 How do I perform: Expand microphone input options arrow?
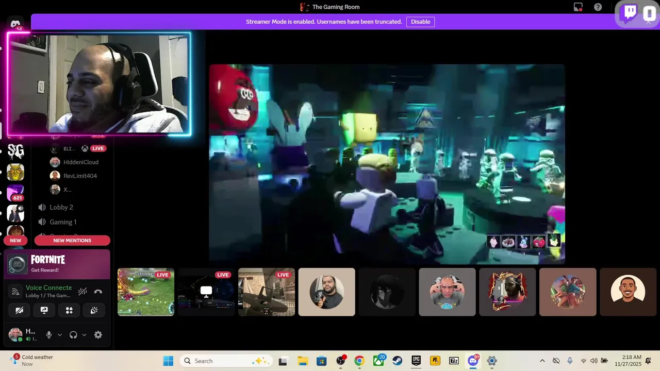[60, 335]
